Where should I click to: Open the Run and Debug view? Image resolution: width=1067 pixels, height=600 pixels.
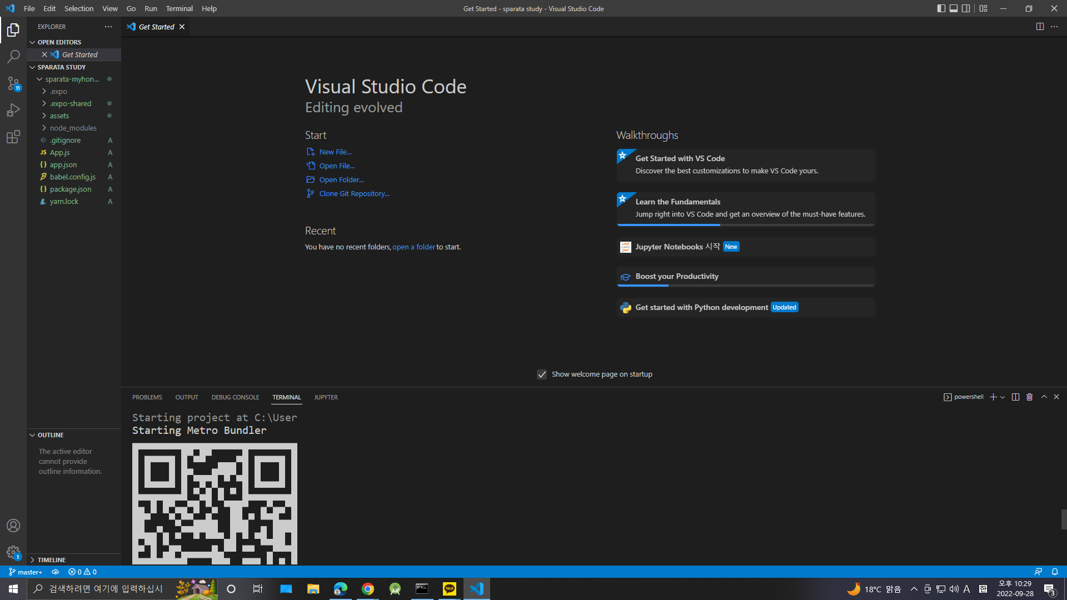[13, 110]
